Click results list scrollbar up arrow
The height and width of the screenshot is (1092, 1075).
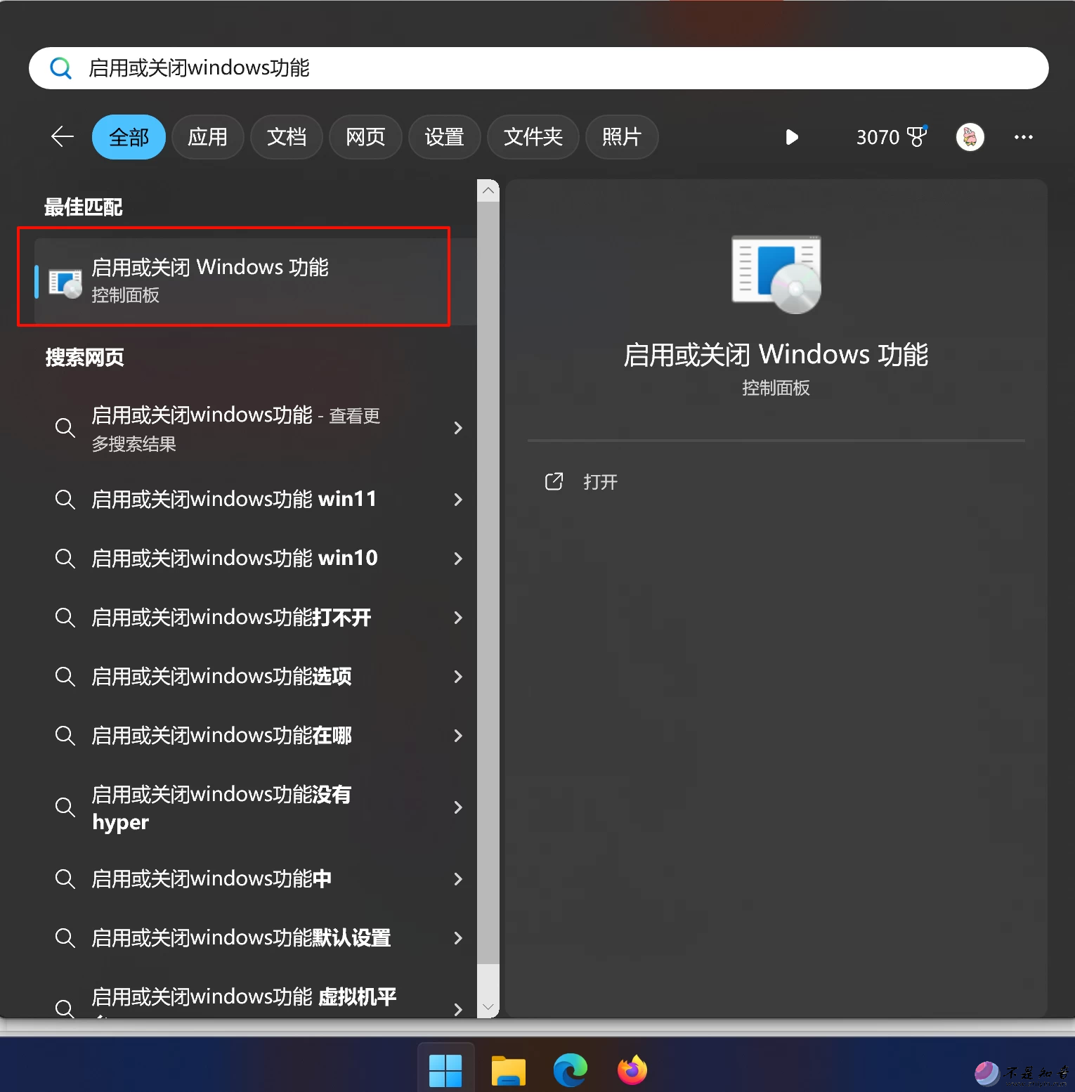click(488, 190)
